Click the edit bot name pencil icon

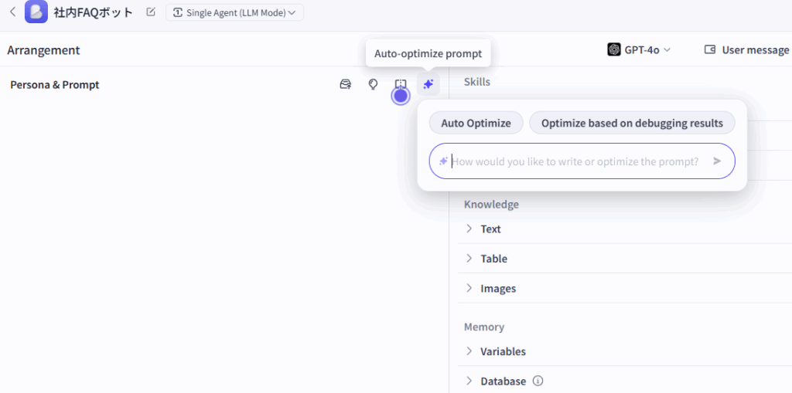(151, 12)
